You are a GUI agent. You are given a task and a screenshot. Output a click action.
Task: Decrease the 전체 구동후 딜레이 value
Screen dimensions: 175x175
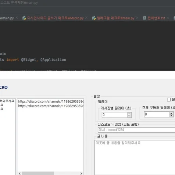pos(171,115)
